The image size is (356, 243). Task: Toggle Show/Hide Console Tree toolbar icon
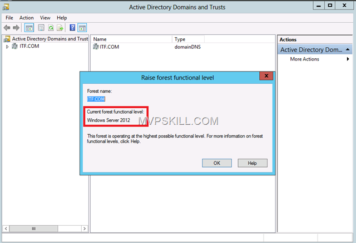pos(29,27)
